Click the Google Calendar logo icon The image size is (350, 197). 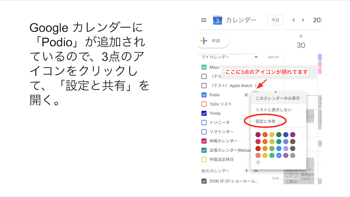[217, 20]
